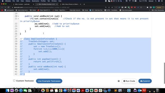Open the File menu

(14, 1)
